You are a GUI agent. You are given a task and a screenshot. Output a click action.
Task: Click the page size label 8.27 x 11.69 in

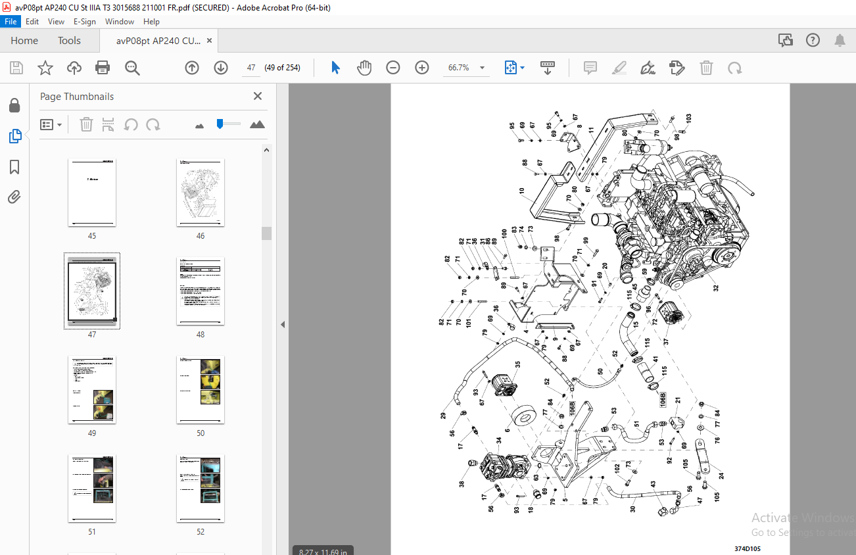(x=323, y=551)
